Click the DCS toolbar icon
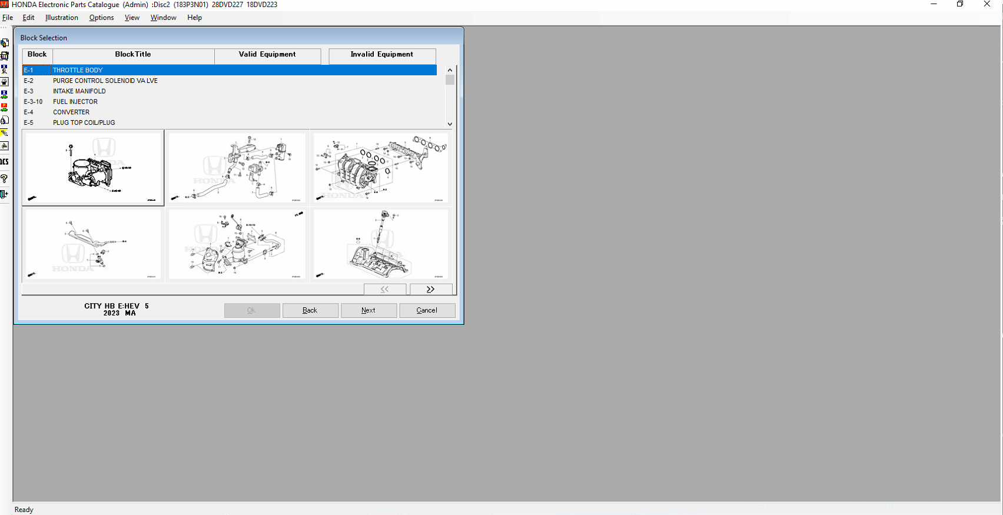The height and width of the screenshot is (515, 1003). point(4,161)
